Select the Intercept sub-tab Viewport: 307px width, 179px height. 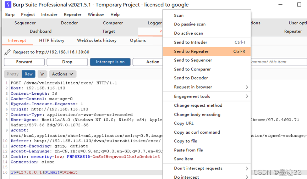17,40
